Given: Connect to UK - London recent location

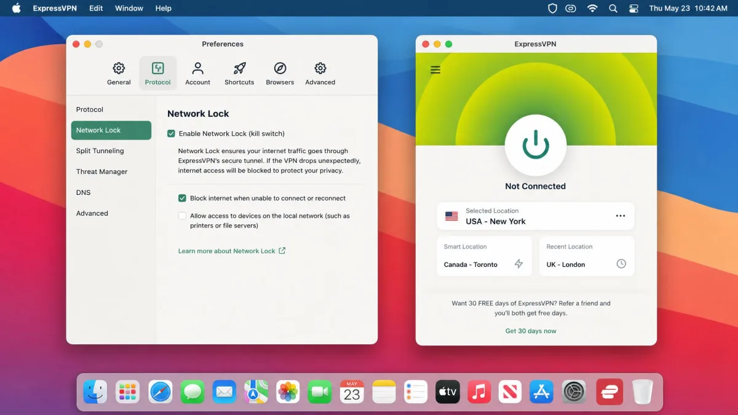Looking at the screenshot, I should 587,256.
